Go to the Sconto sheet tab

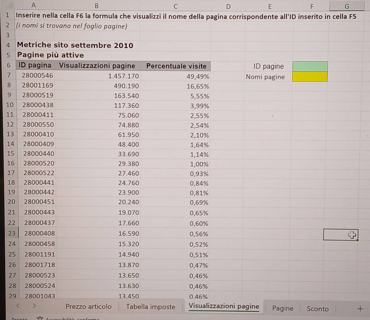click(x=318, y=309)
